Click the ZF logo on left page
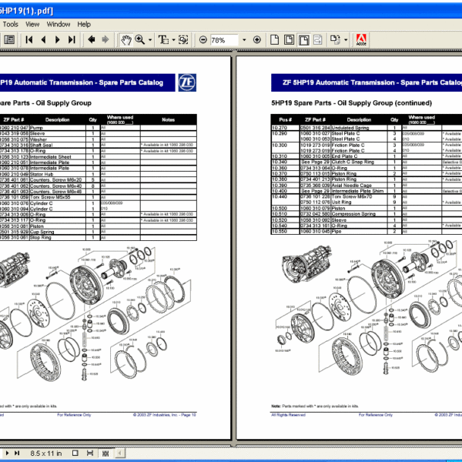The image size is (462, 462). [187, 82]
